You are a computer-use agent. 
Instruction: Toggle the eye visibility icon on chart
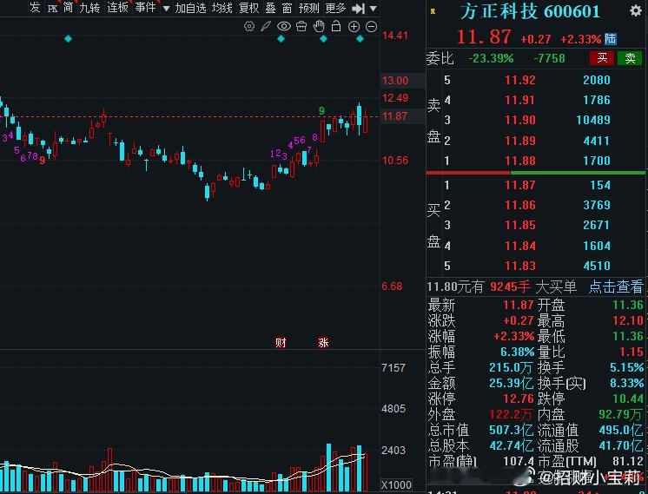pyautogui.click(x=283, y=26)
